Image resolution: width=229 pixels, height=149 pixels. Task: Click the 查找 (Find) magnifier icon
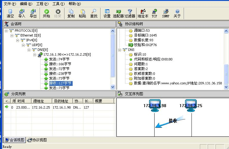pyautogui.click(x=94, y=13)
